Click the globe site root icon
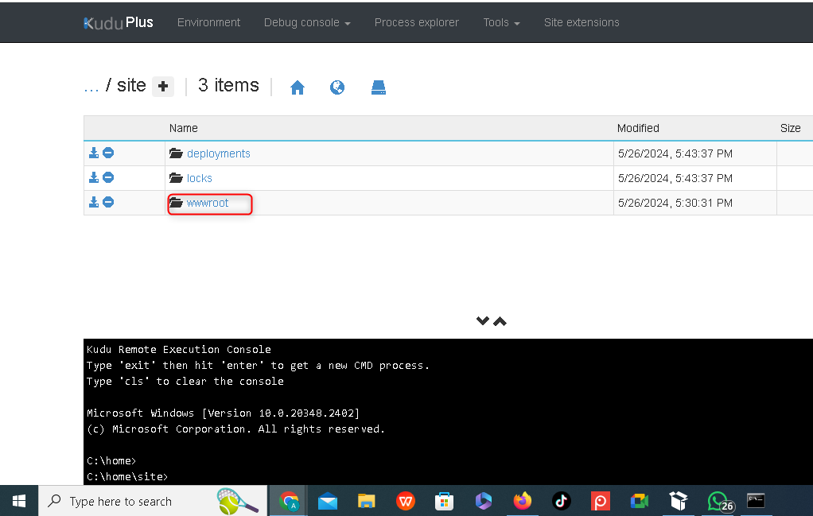This screenshot has width=813, height=516. (337, 87)
